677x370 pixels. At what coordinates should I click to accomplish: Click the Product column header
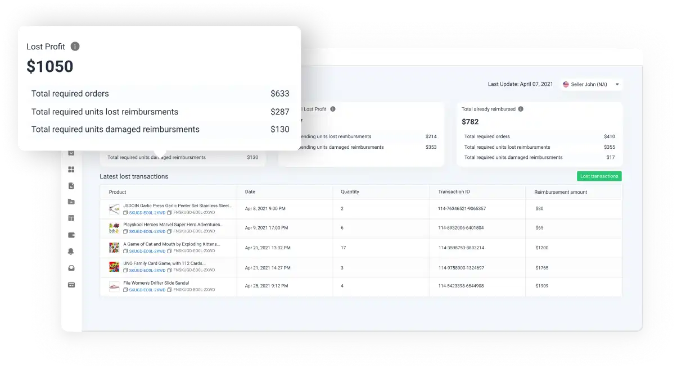click(116, 191)
